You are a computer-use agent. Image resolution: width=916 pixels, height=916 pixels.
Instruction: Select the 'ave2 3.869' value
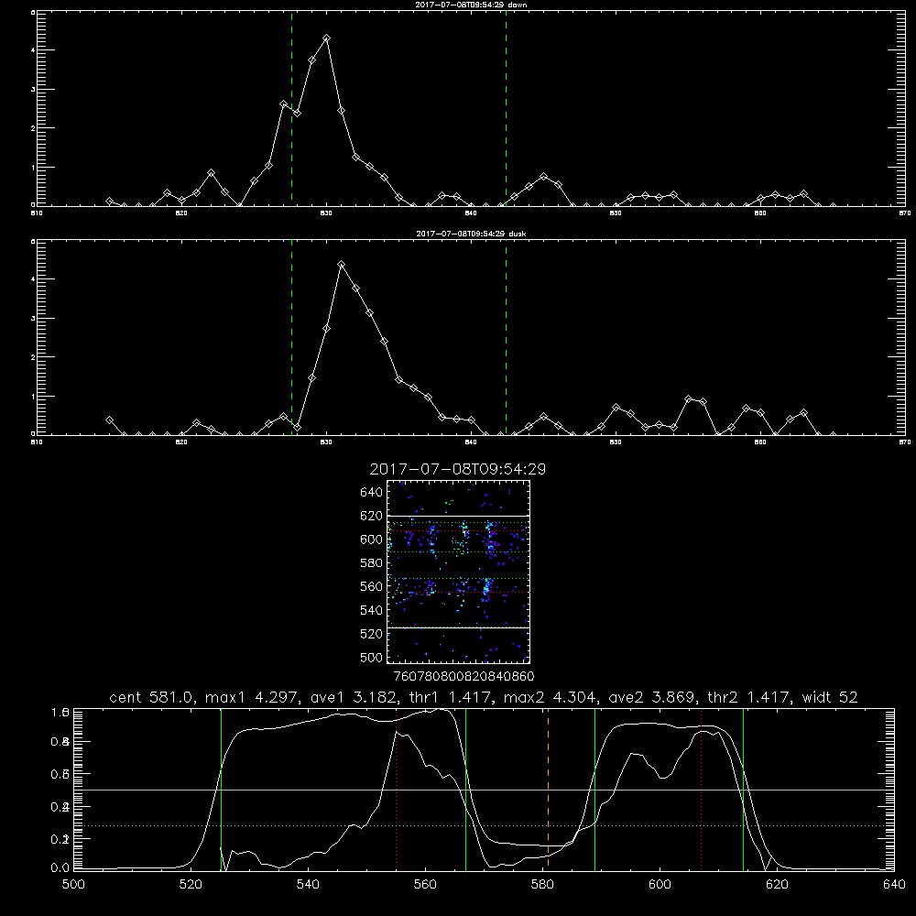click(651, 697)
